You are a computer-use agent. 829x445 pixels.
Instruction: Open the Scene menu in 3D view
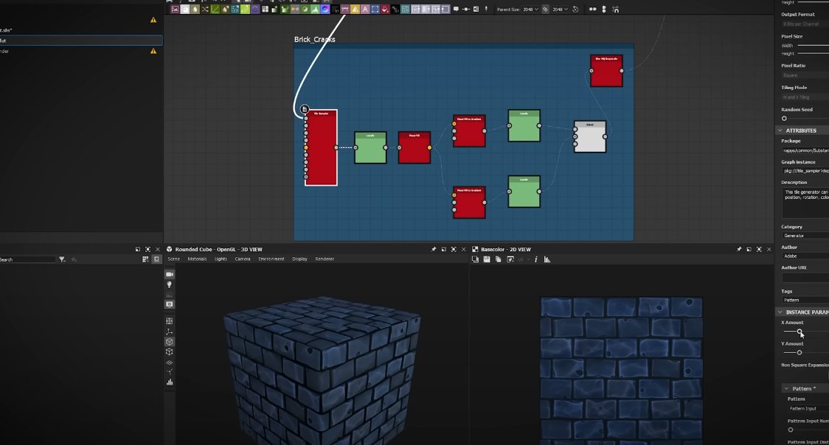[x=174, y=259]
